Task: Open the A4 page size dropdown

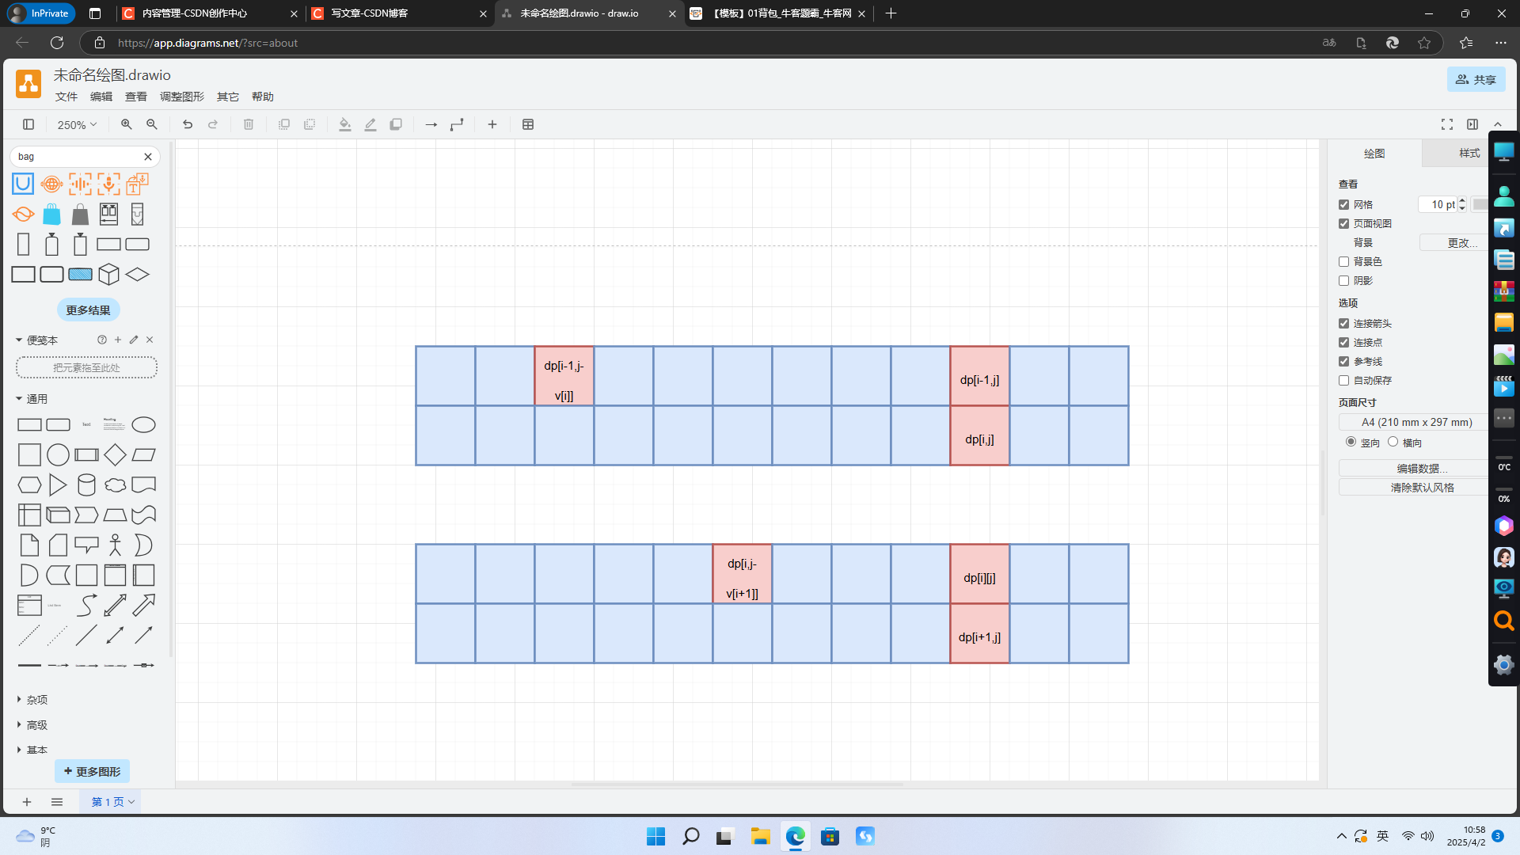Action: click(1415, 423)
